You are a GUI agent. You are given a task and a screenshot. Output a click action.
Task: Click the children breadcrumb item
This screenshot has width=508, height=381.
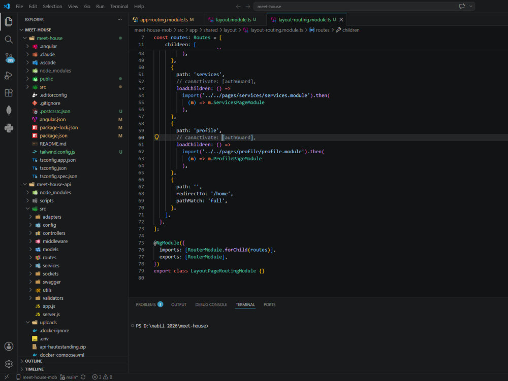347,30
